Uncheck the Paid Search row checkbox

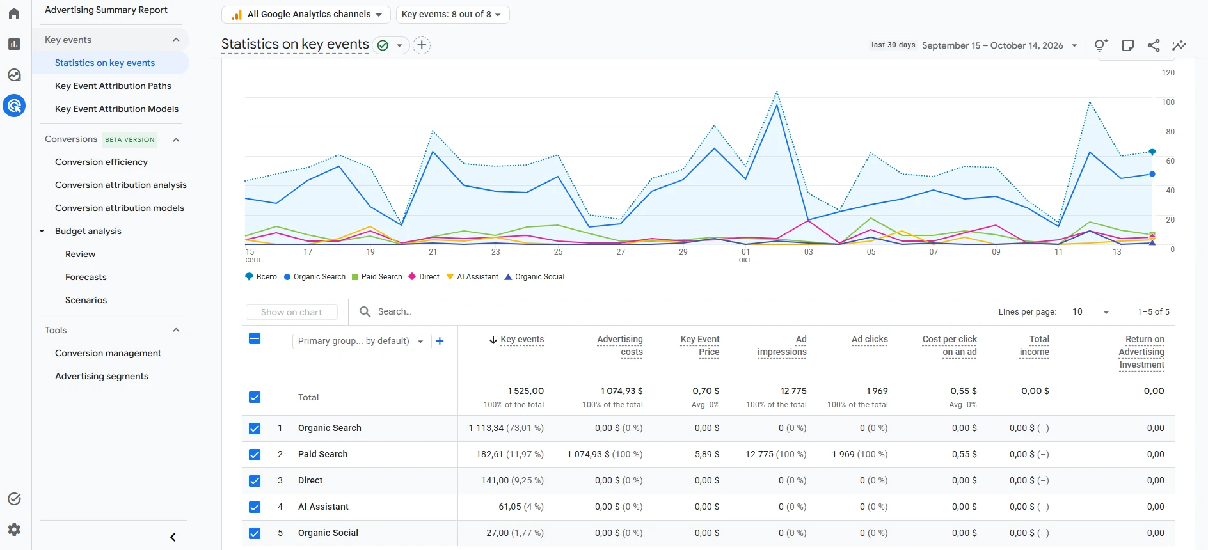click(x=255, y=455)
